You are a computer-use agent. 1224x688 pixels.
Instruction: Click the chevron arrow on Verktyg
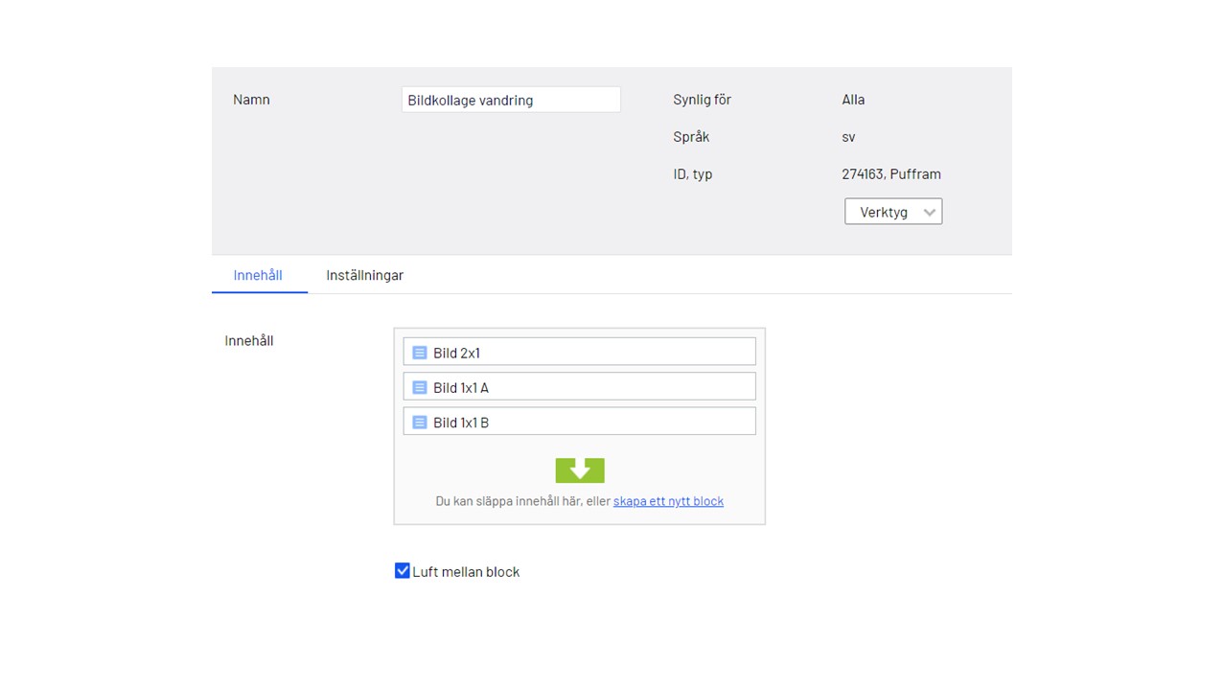(x=928, y=212)
